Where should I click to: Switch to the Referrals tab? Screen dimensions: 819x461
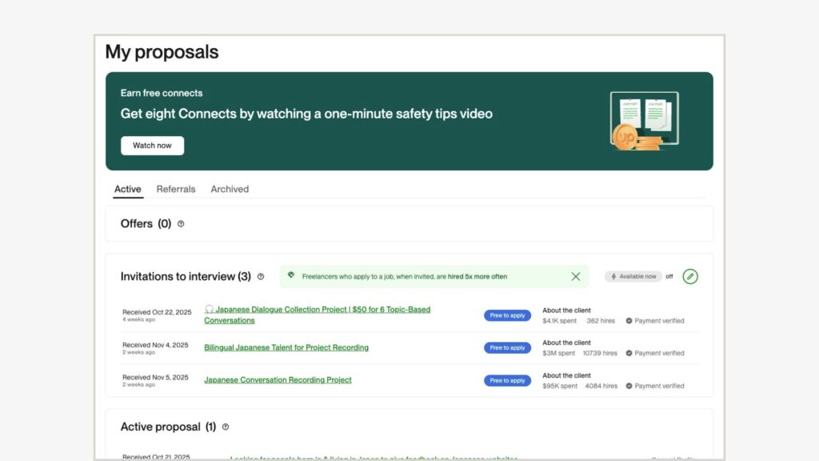176,190
